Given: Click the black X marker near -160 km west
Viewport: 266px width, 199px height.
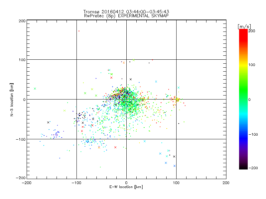Looking at the screenshot, I should click(48, 122).
